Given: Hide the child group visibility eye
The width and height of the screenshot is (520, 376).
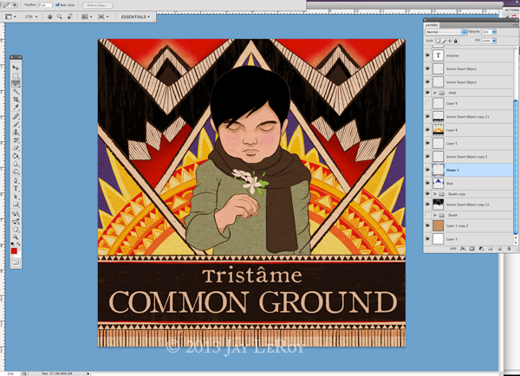Looking at the screenshot, I should (x=427, y=93).
